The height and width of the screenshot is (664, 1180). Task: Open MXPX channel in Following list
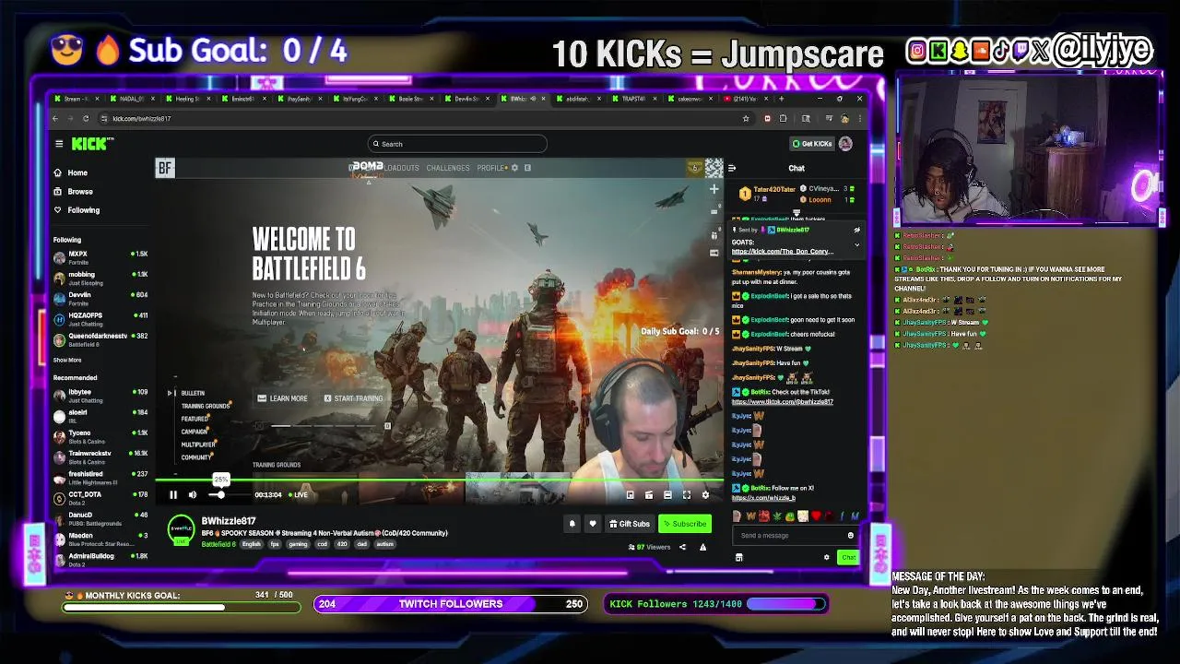[x=100, y=257]
